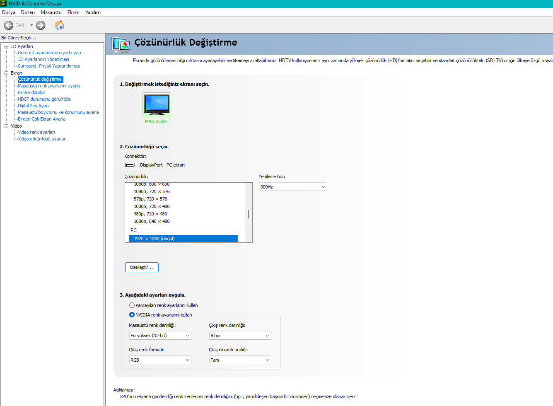This screenshot has height=406, width=553.
Task: Click the 'Video' tree label
Action: click(16, 126)
